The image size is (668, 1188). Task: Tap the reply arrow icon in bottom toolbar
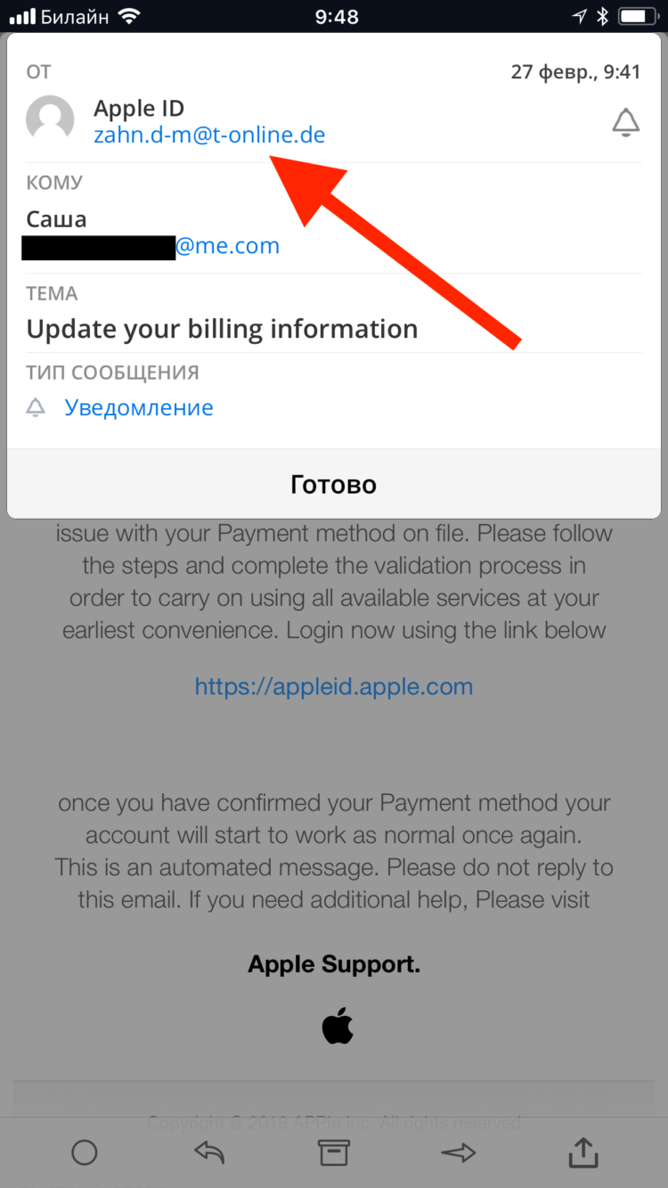(x=209, y=1152)
